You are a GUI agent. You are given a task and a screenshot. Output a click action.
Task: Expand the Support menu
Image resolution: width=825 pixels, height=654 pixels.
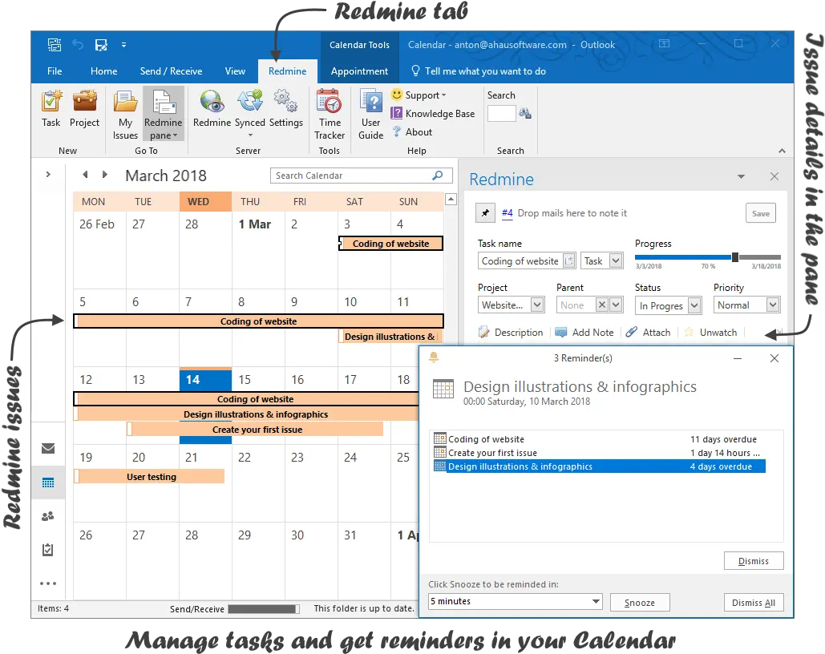pyautogui.click(x=419, y=95)
